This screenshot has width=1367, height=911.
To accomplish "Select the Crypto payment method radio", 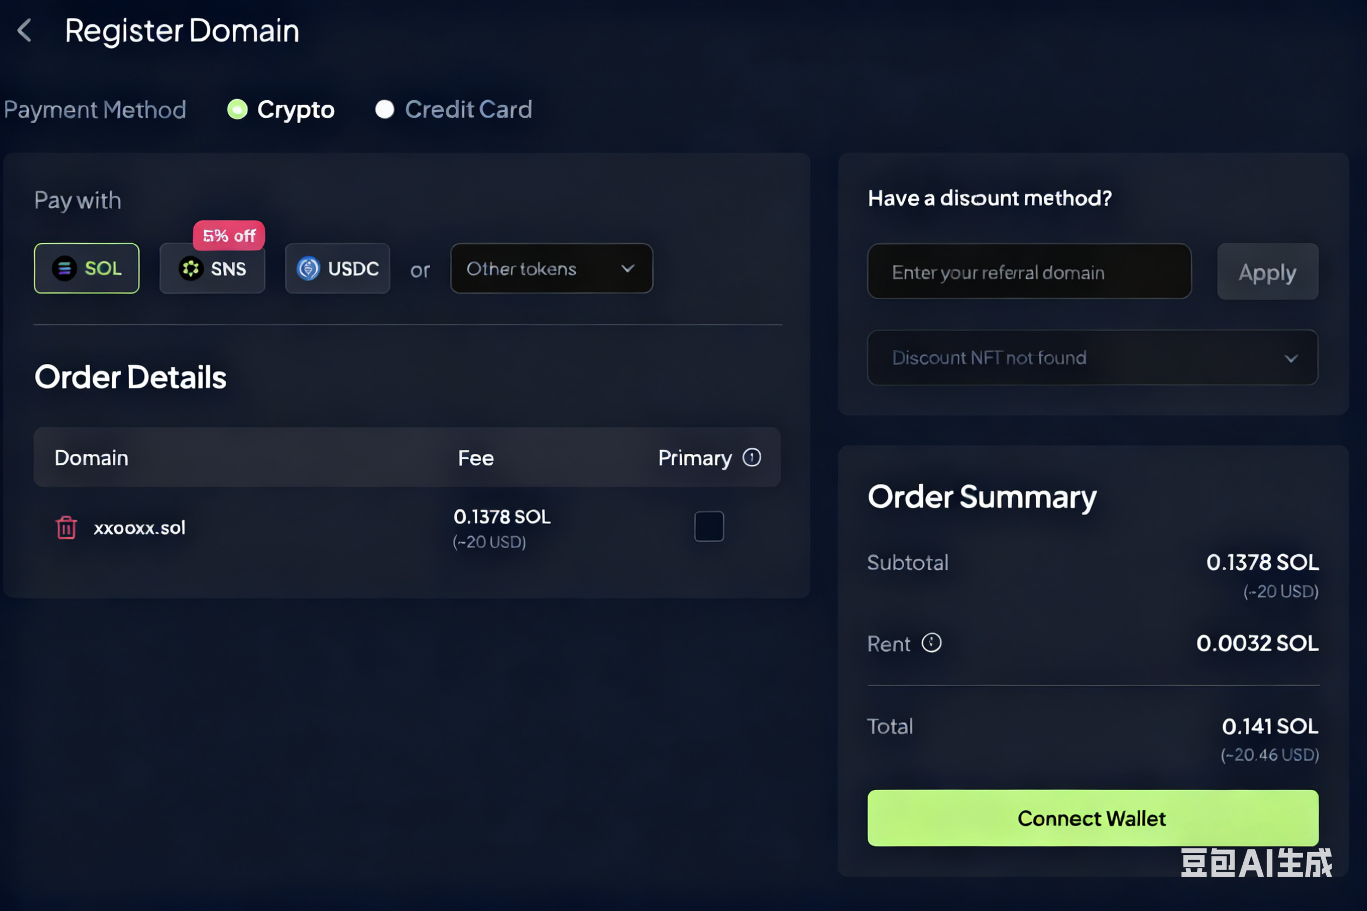I will click(237, 109).
